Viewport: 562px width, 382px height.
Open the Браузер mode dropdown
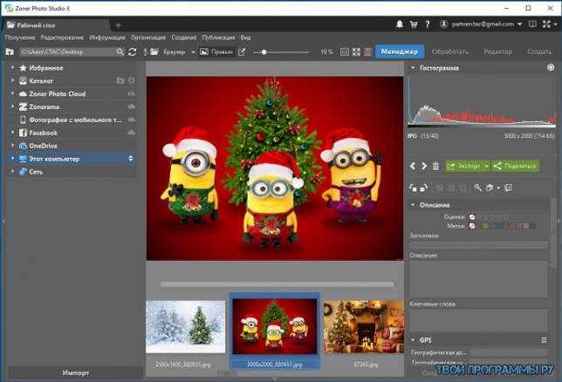pyautogui.click(x=193, y=52)
